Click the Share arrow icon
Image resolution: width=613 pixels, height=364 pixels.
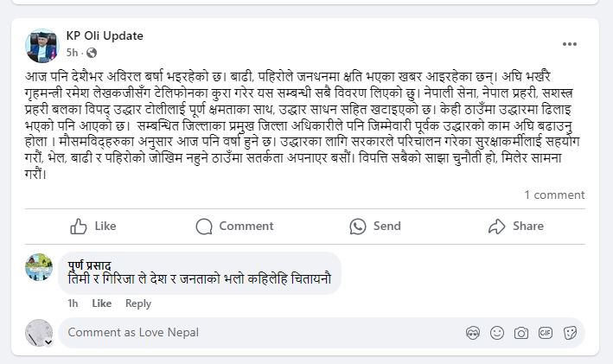coord(496,227)
